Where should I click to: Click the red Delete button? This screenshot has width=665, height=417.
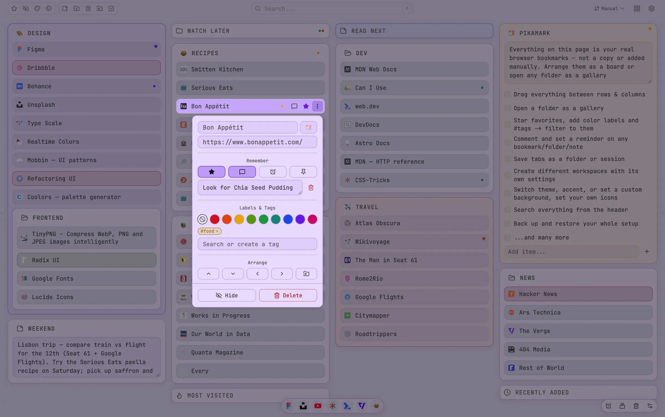pos(288,295)
